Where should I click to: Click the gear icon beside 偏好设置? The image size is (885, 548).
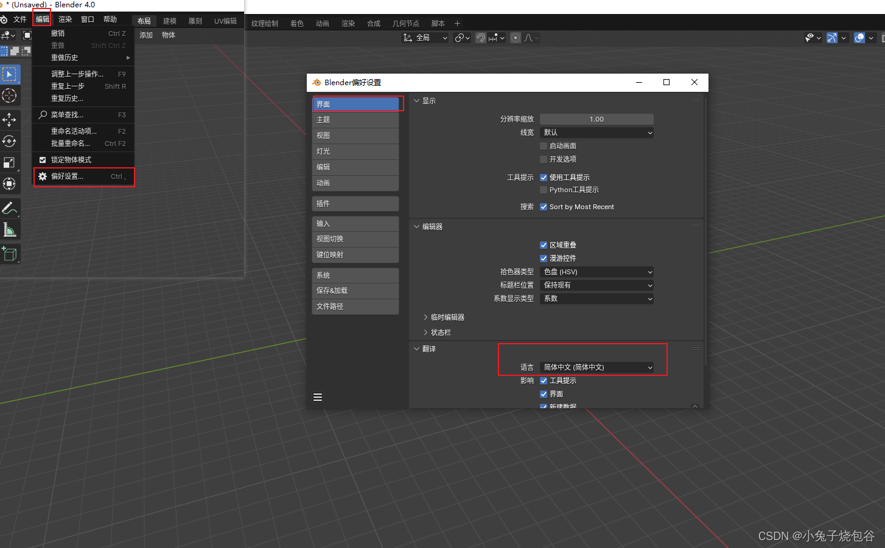coord(43,176)
